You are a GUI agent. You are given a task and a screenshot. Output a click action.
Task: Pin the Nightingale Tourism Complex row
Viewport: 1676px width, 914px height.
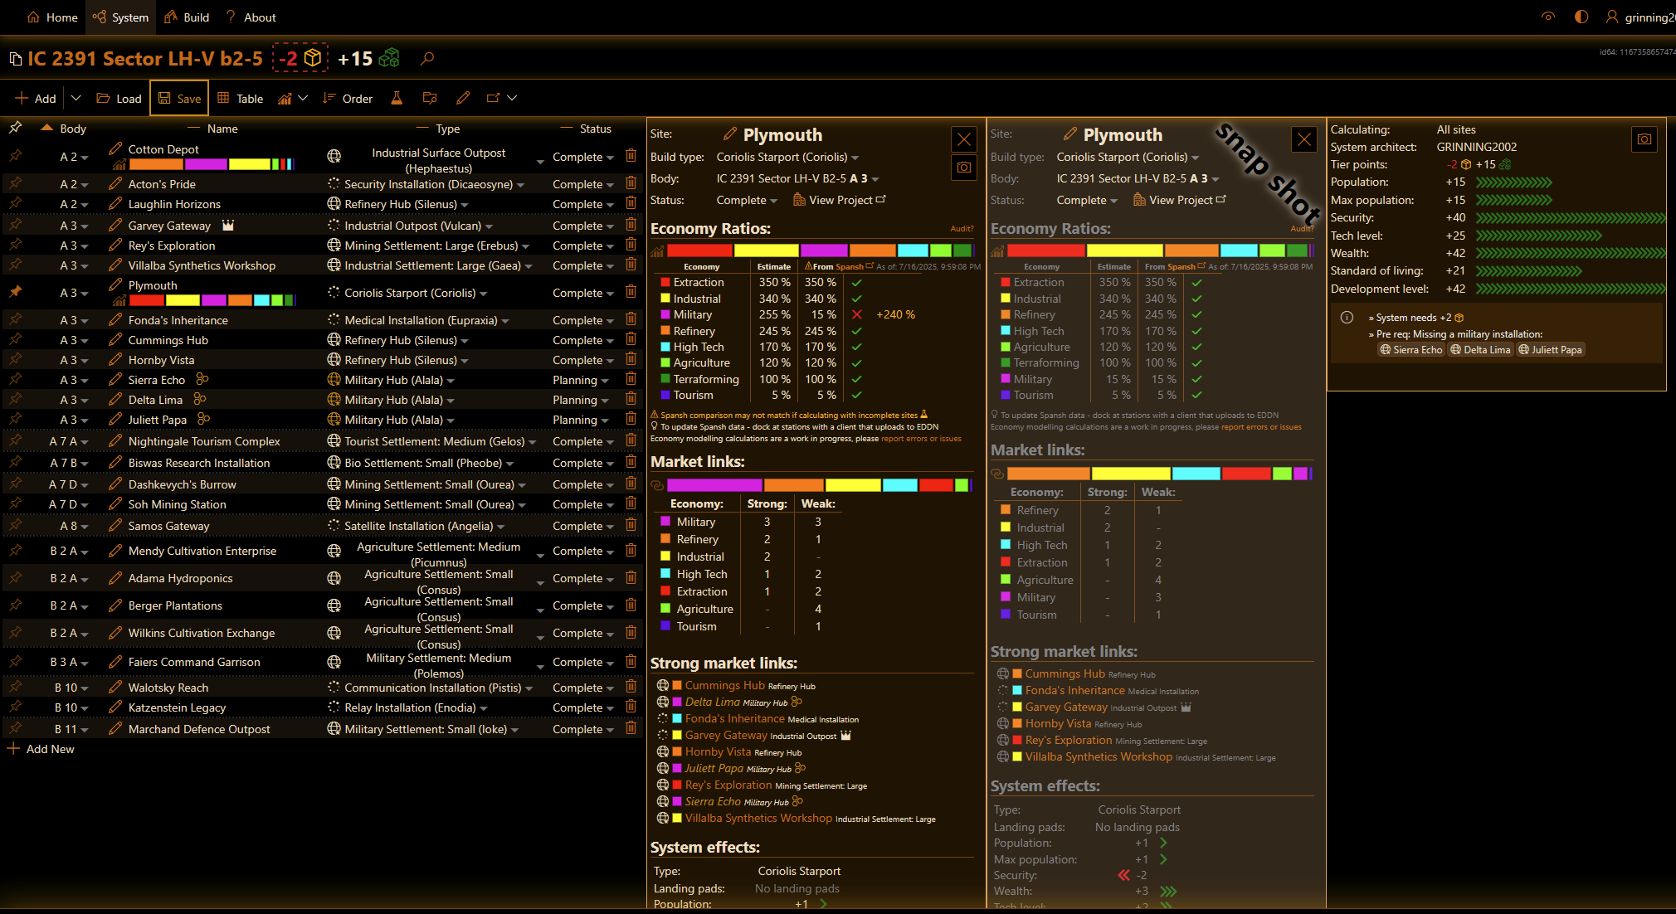pos(15,440)
